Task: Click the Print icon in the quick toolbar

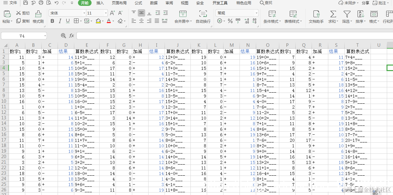Action: 41,3
